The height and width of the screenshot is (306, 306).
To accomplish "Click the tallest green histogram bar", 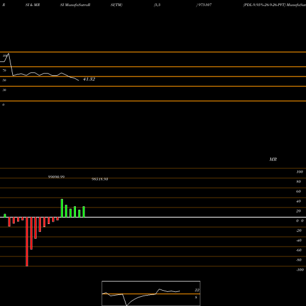I will pyautogui.click(x=62, y=208).
